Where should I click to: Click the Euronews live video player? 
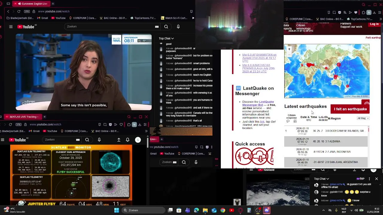click(x=84, y=72)
